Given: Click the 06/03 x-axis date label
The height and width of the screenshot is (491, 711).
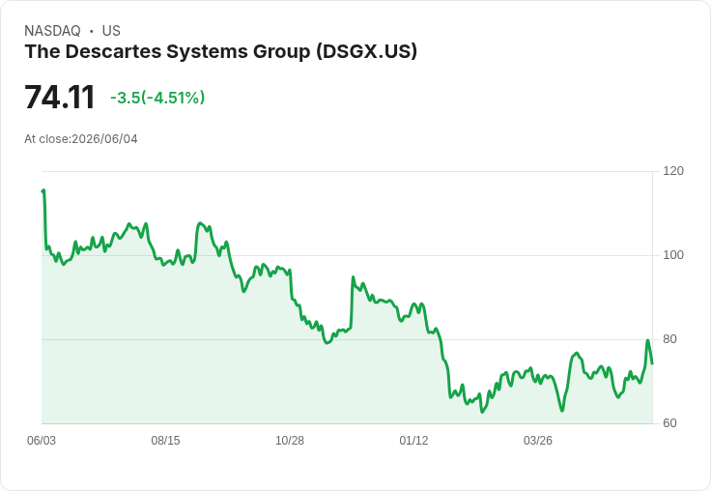Looking at the screenshot, I should pos(42,440).
